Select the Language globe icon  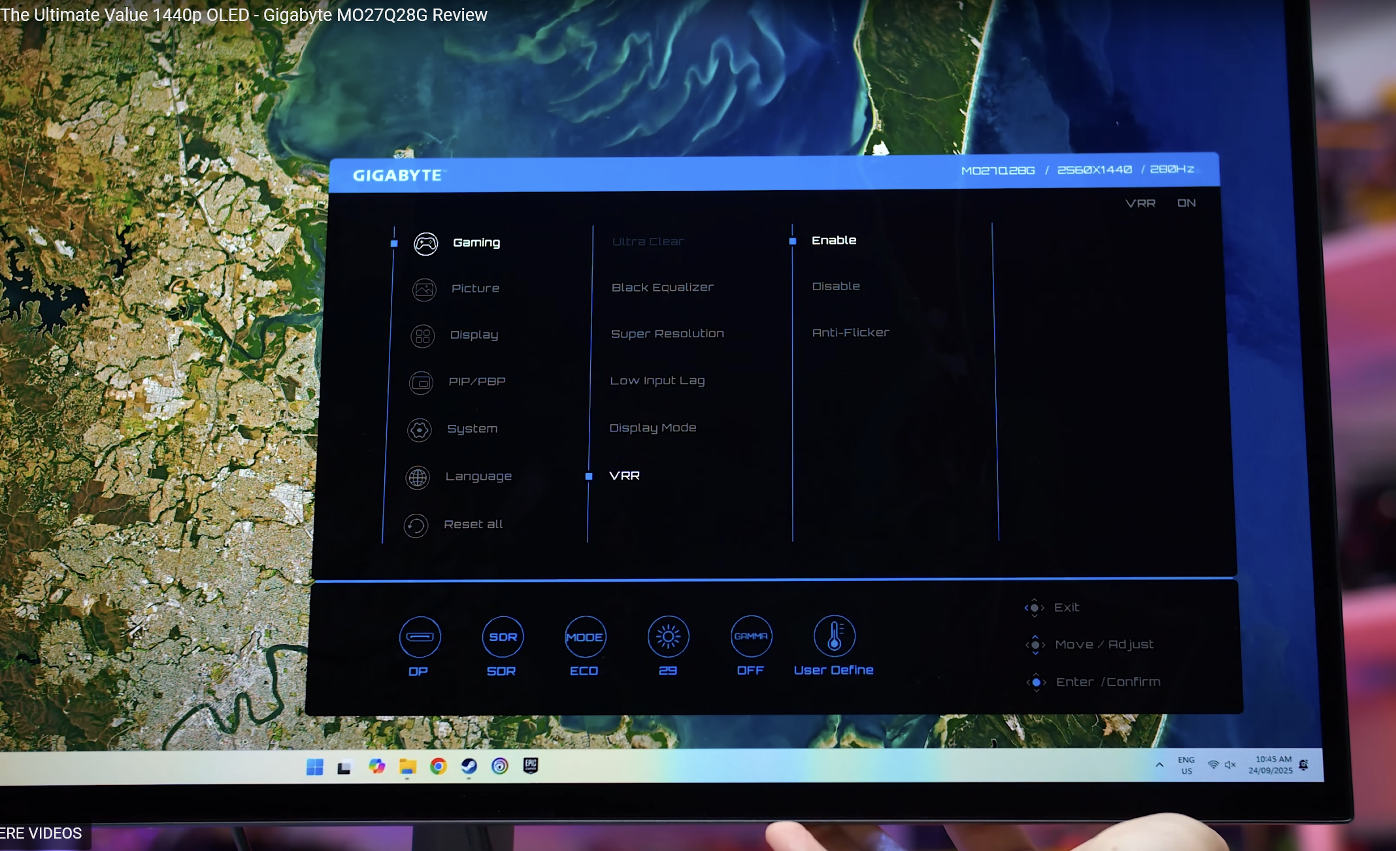coord(418,478)
